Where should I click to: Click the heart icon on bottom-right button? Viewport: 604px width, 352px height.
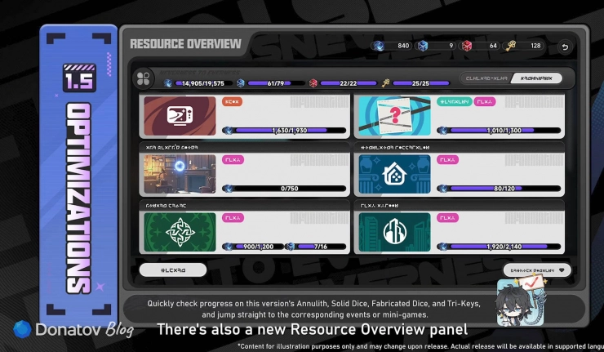[562, 270]
